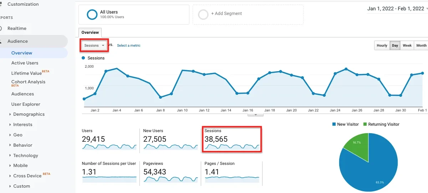Click the collapse handle below the chart
Screen dimensions: 428x193
256,115
